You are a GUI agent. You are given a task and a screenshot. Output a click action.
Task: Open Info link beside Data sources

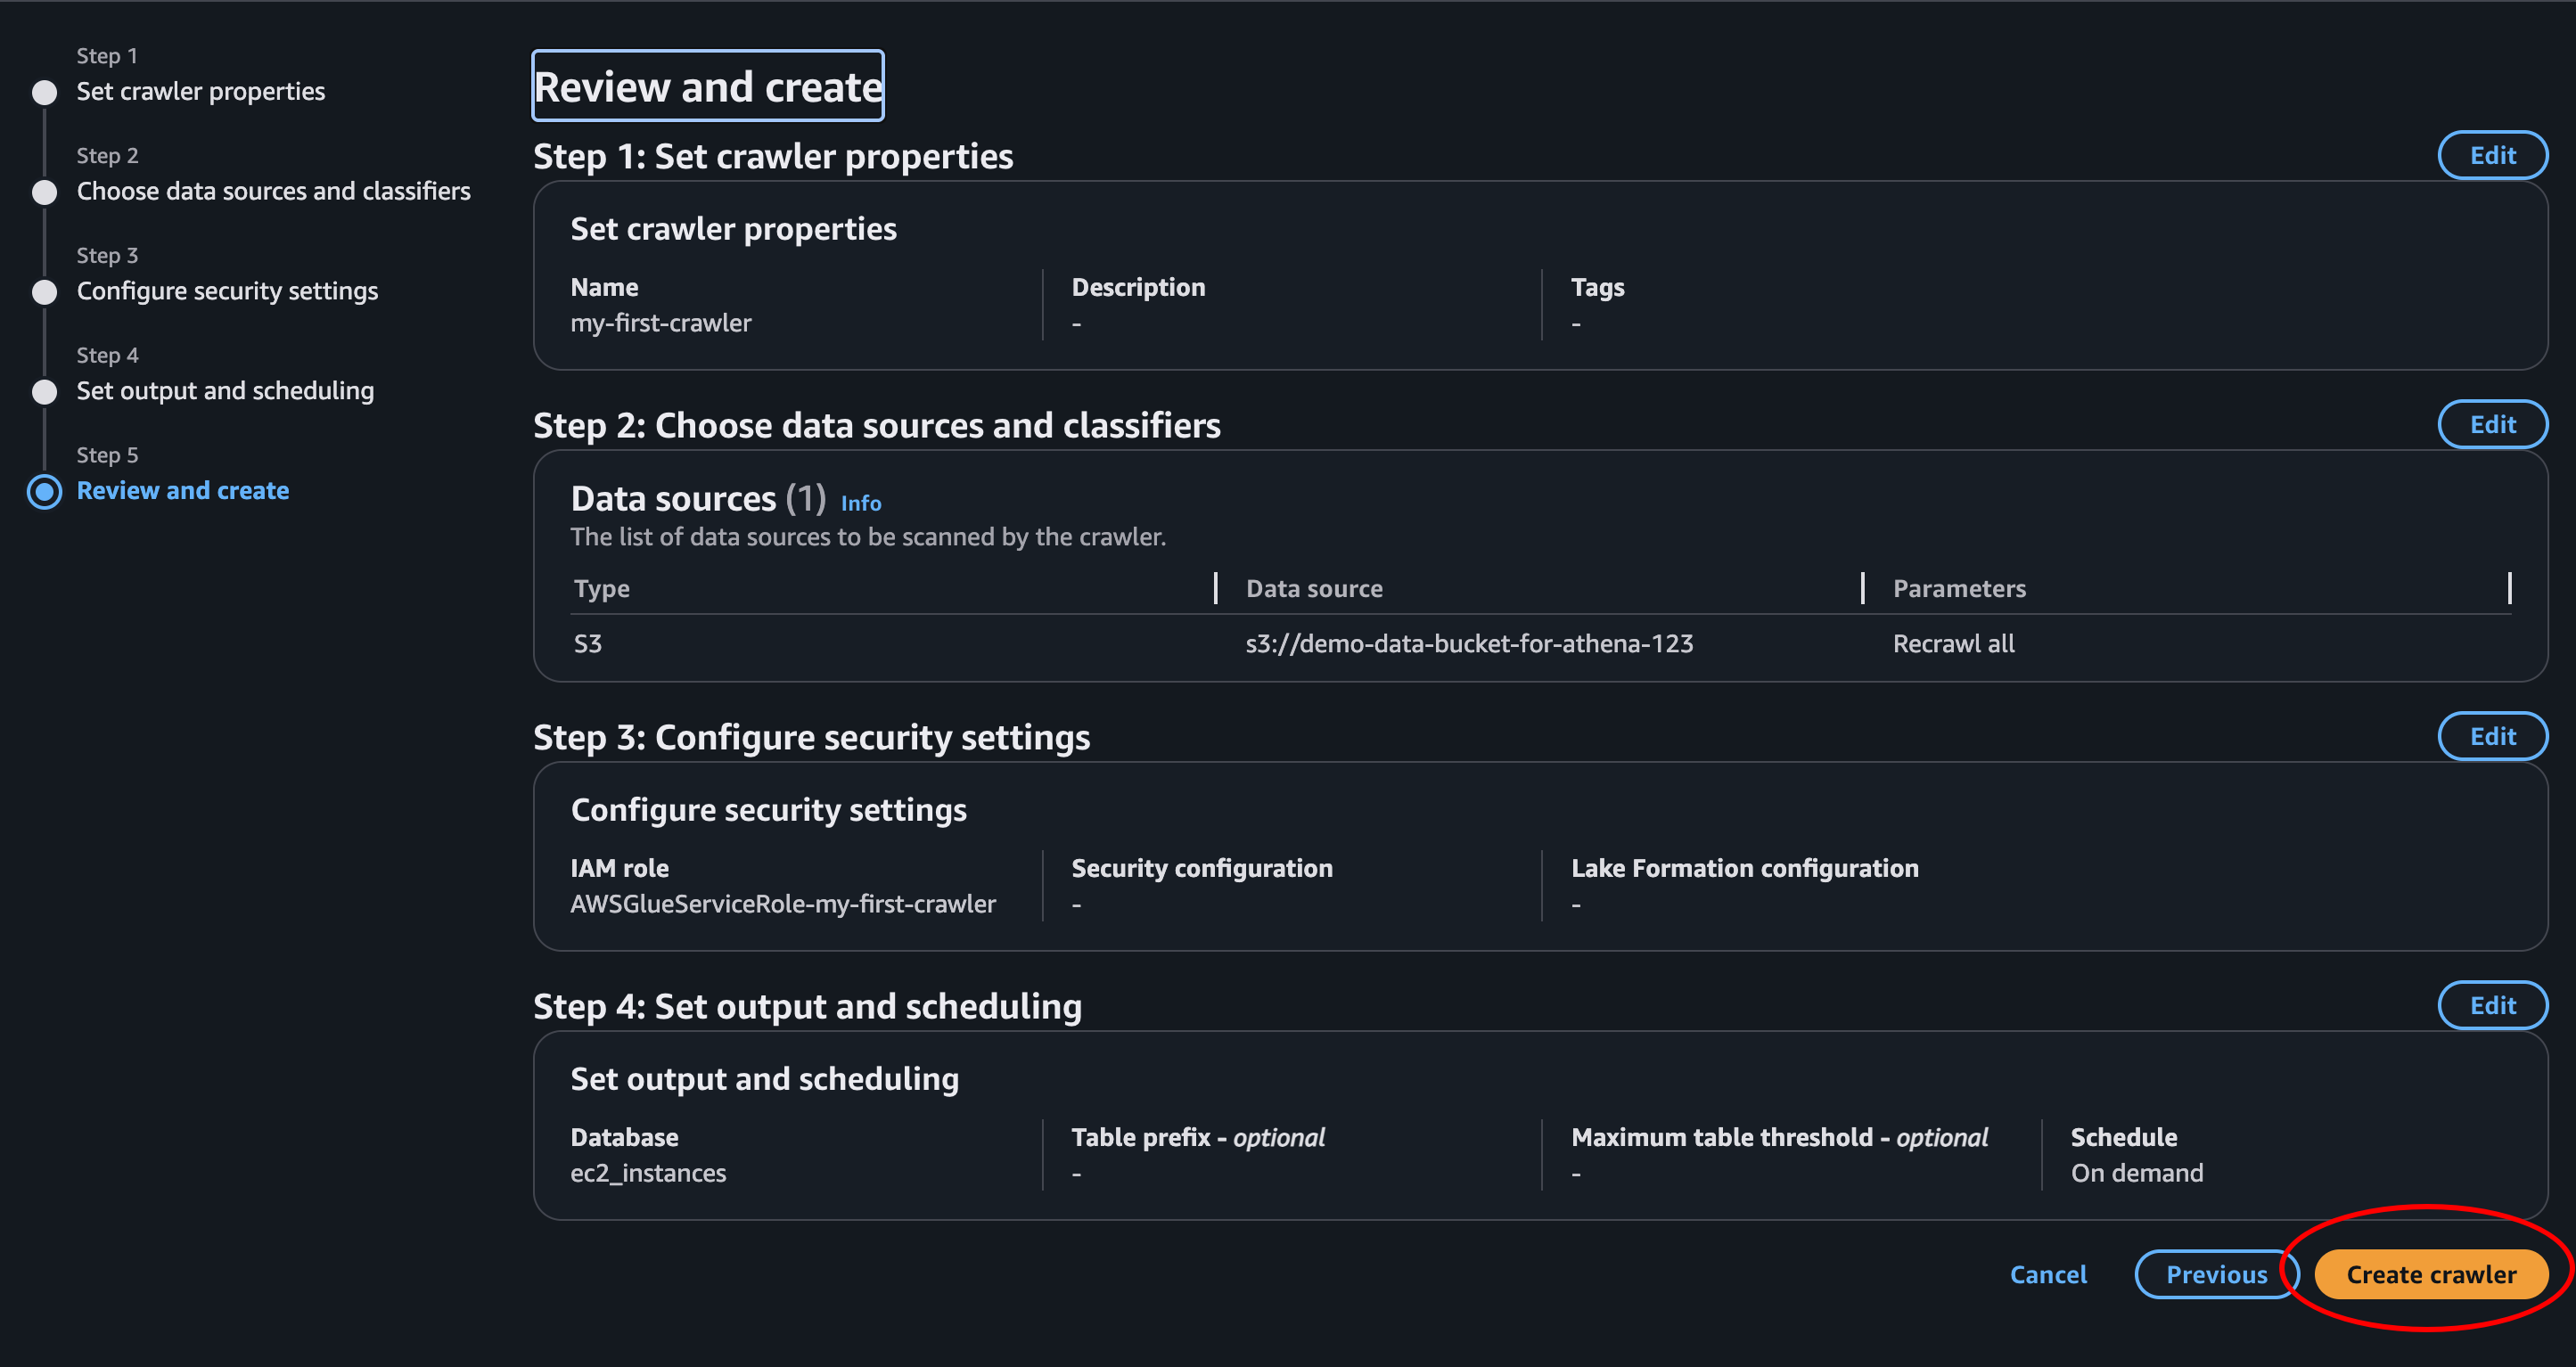pos(860,503)
